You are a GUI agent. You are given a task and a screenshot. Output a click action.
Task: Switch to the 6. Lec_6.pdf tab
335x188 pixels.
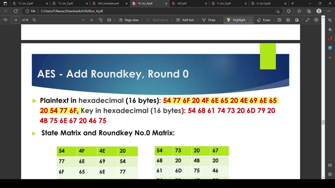click(x=269, y=3)
